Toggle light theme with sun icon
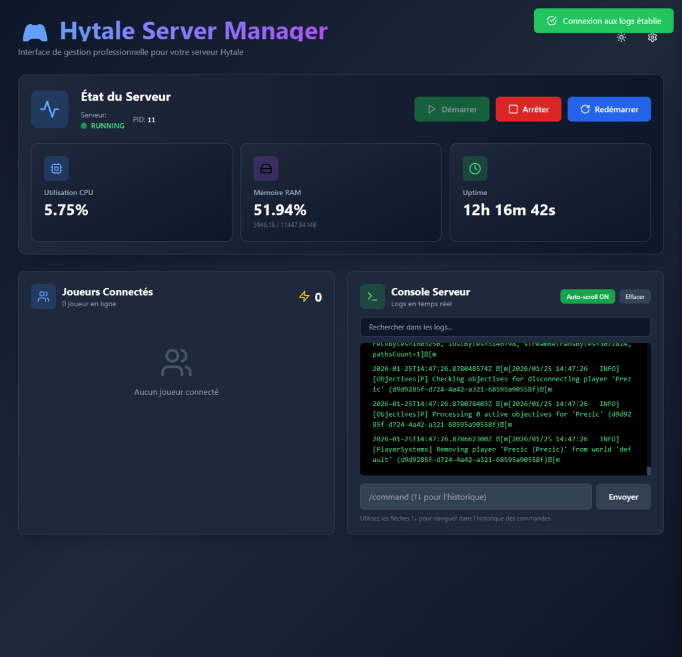The image size is (682, 657). [621, 38]
